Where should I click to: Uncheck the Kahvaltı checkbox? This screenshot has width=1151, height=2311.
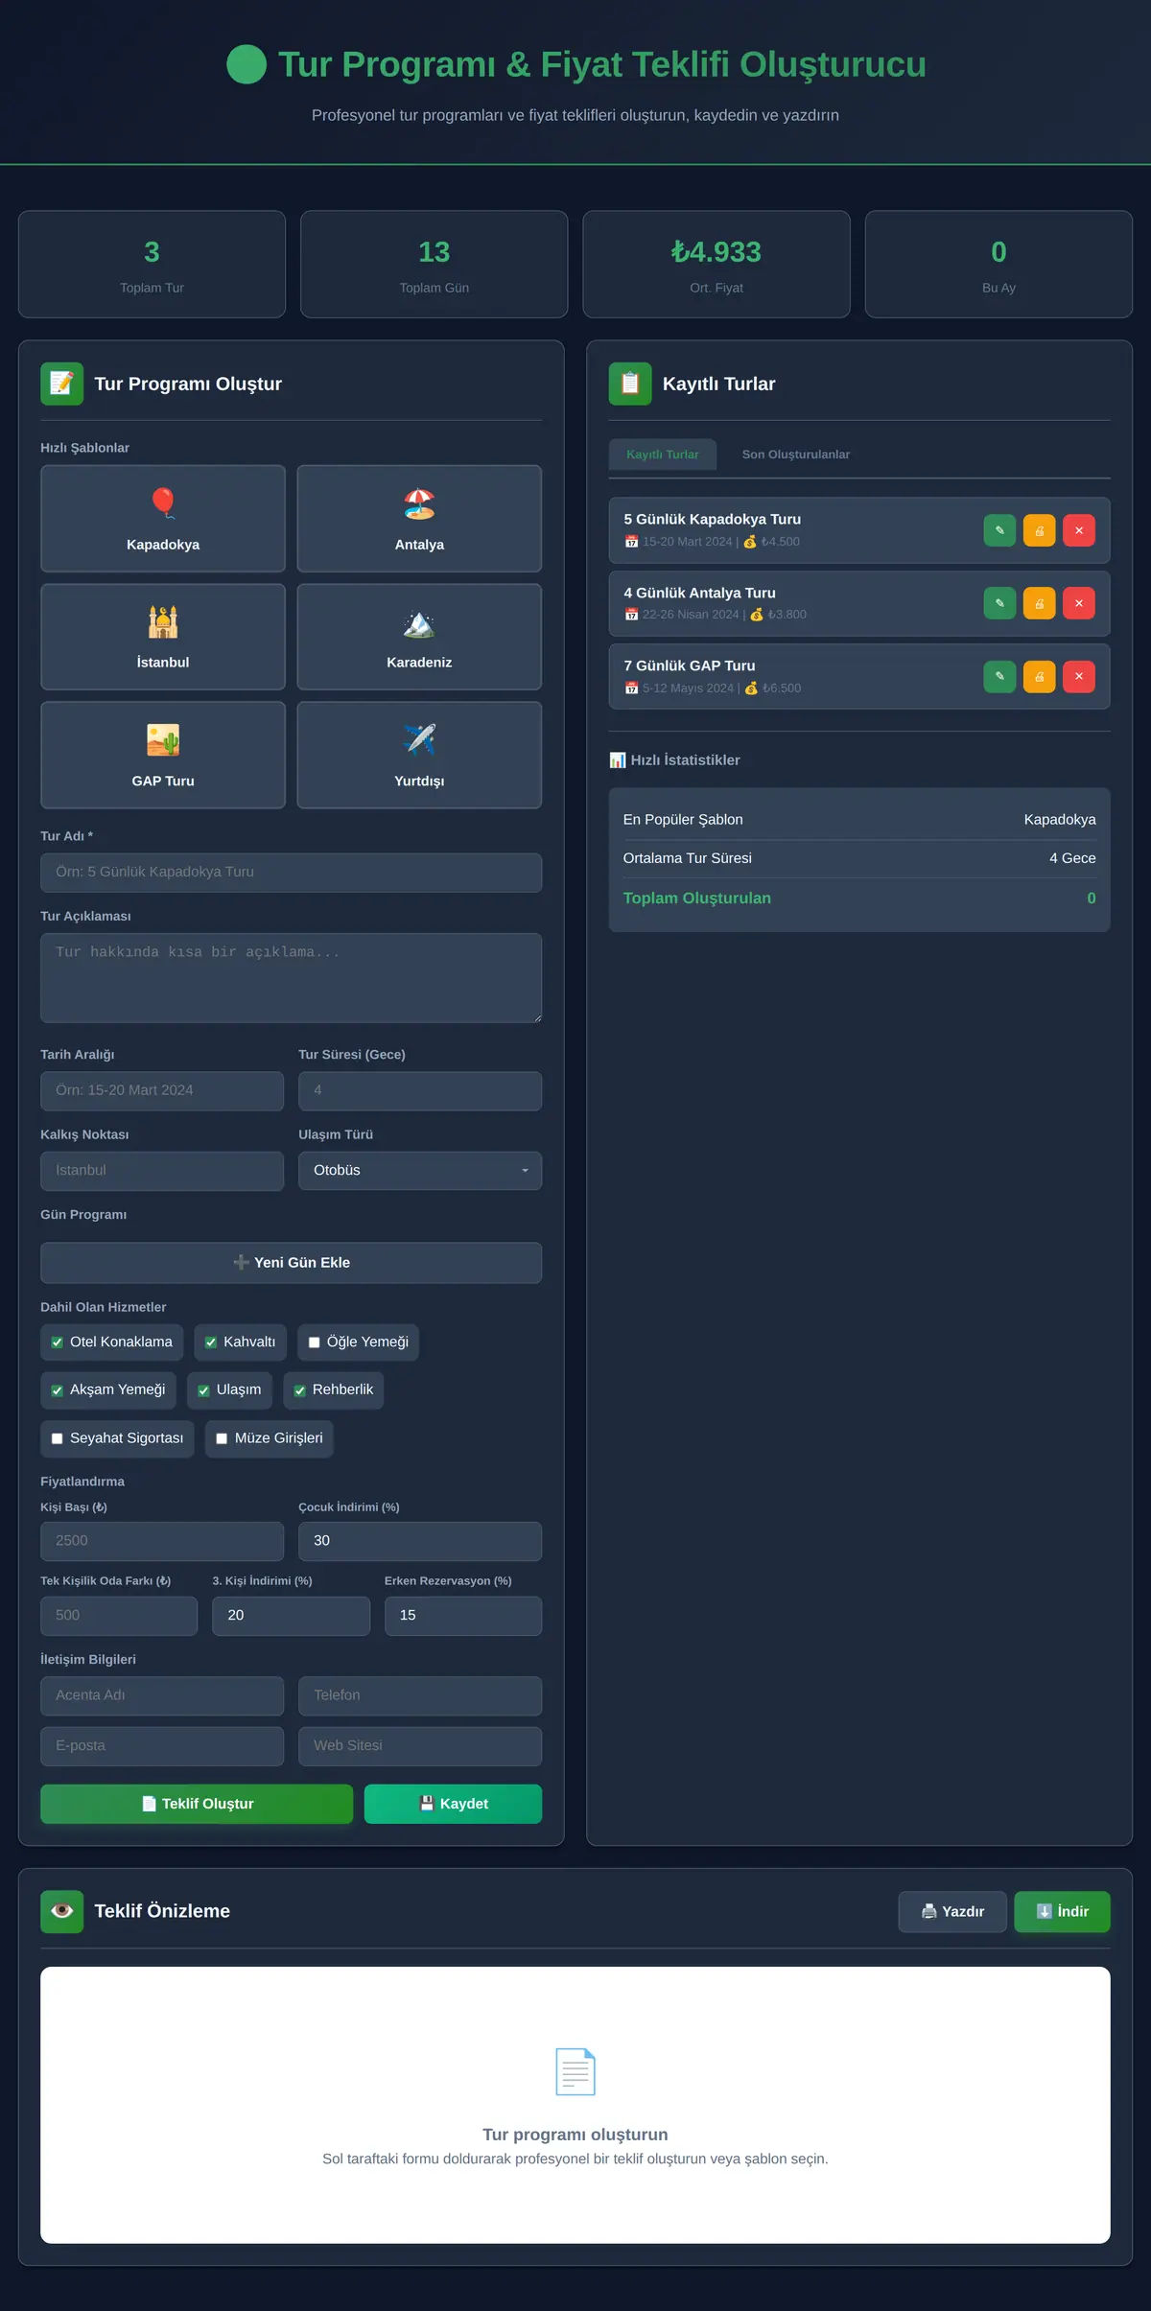pos(211,1342)
